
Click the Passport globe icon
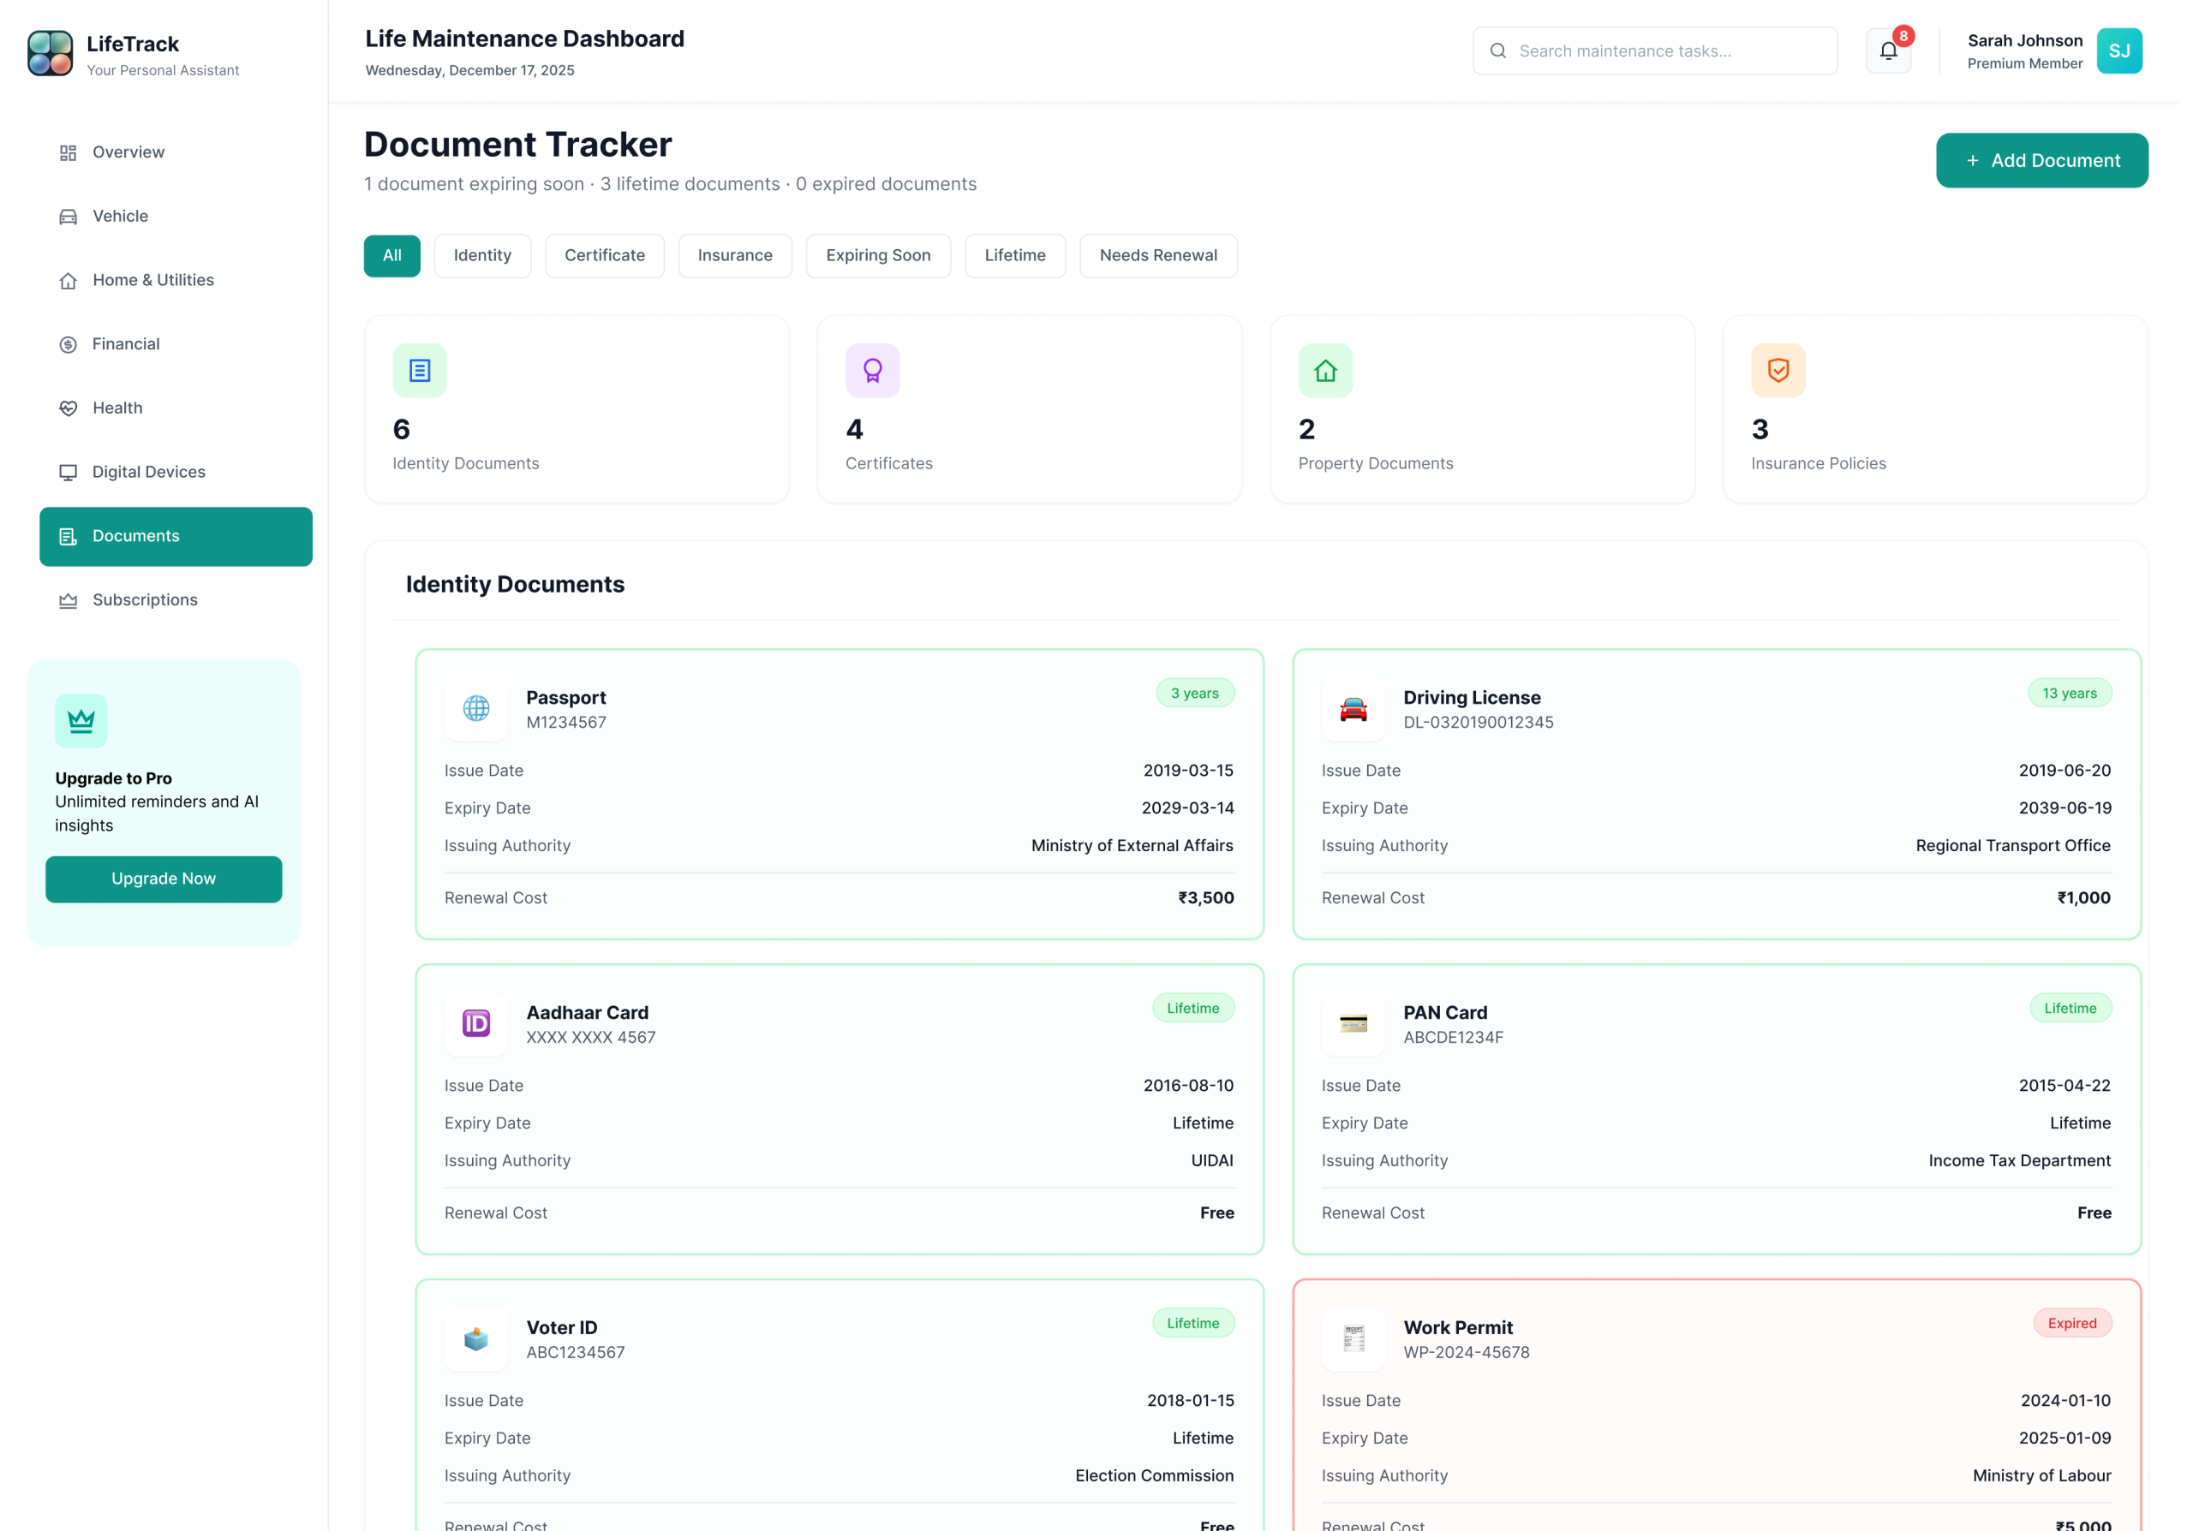(475, 709)
